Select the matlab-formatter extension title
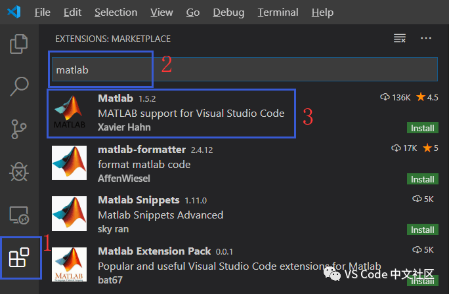This screenshot has height=294, width=449. point(142,150)
